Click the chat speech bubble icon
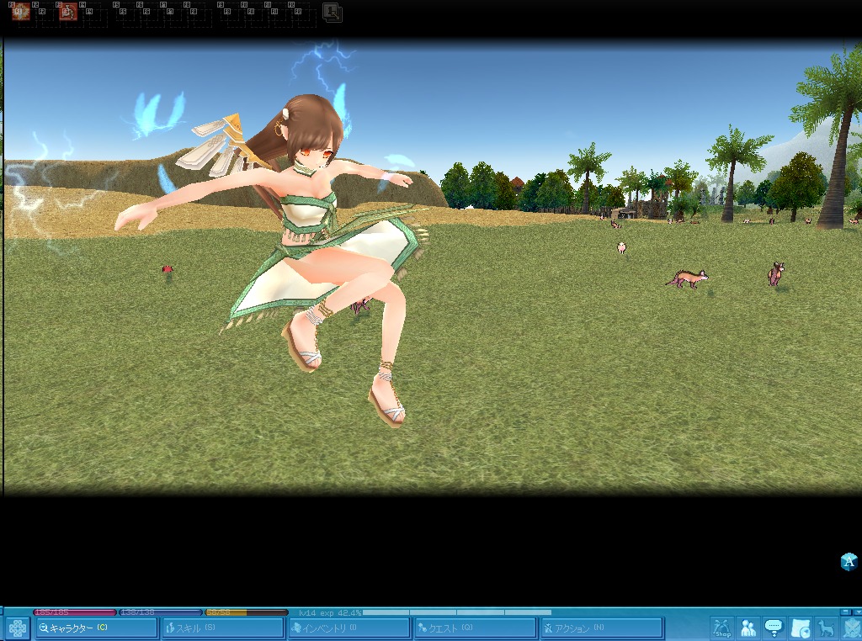The height and width of the screenshot is (641, 862). (x=774, y=628)
